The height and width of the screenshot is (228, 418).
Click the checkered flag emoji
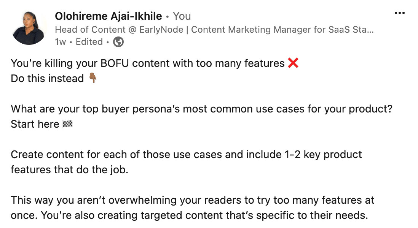67,124
